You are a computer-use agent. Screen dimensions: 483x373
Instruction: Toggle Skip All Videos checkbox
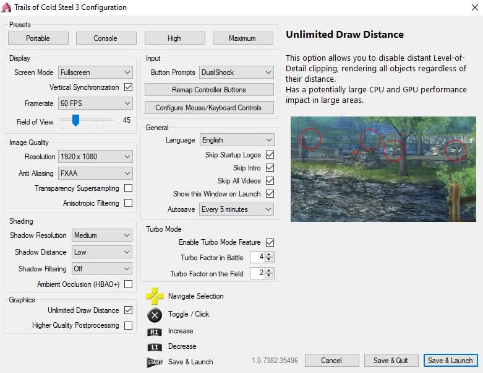click(270, 181)
